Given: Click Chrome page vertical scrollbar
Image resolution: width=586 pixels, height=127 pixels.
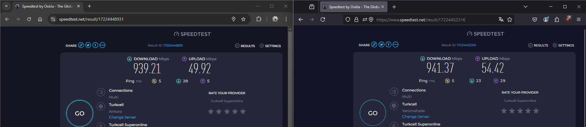Looking at the screenshot, I should point(290,77).
